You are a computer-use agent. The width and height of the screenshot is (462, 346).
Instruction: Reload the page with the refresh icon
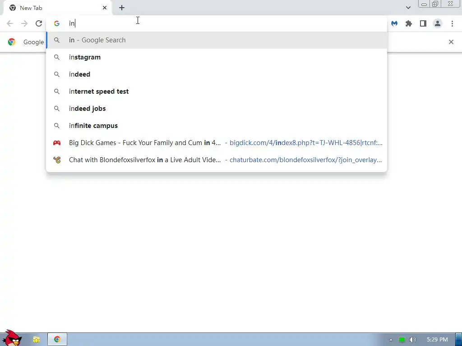tap(39, 23)
